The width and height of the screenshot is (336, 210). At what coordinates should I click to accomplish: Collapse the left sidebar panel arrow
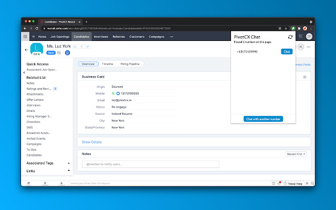tap(24, 72)
